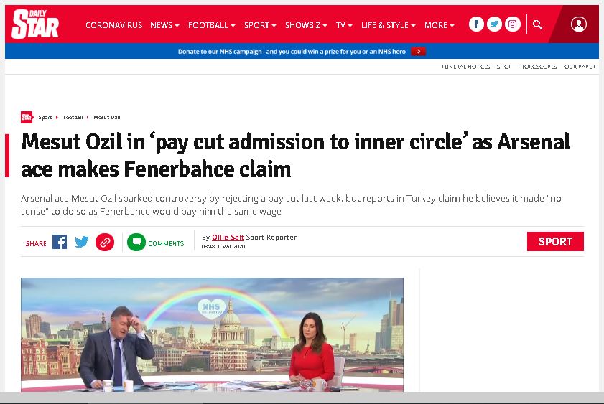The width and height of the screenshot is (604, 404).
Task: Open Horoscopes in the secondary menu
Action: point(538,67)
